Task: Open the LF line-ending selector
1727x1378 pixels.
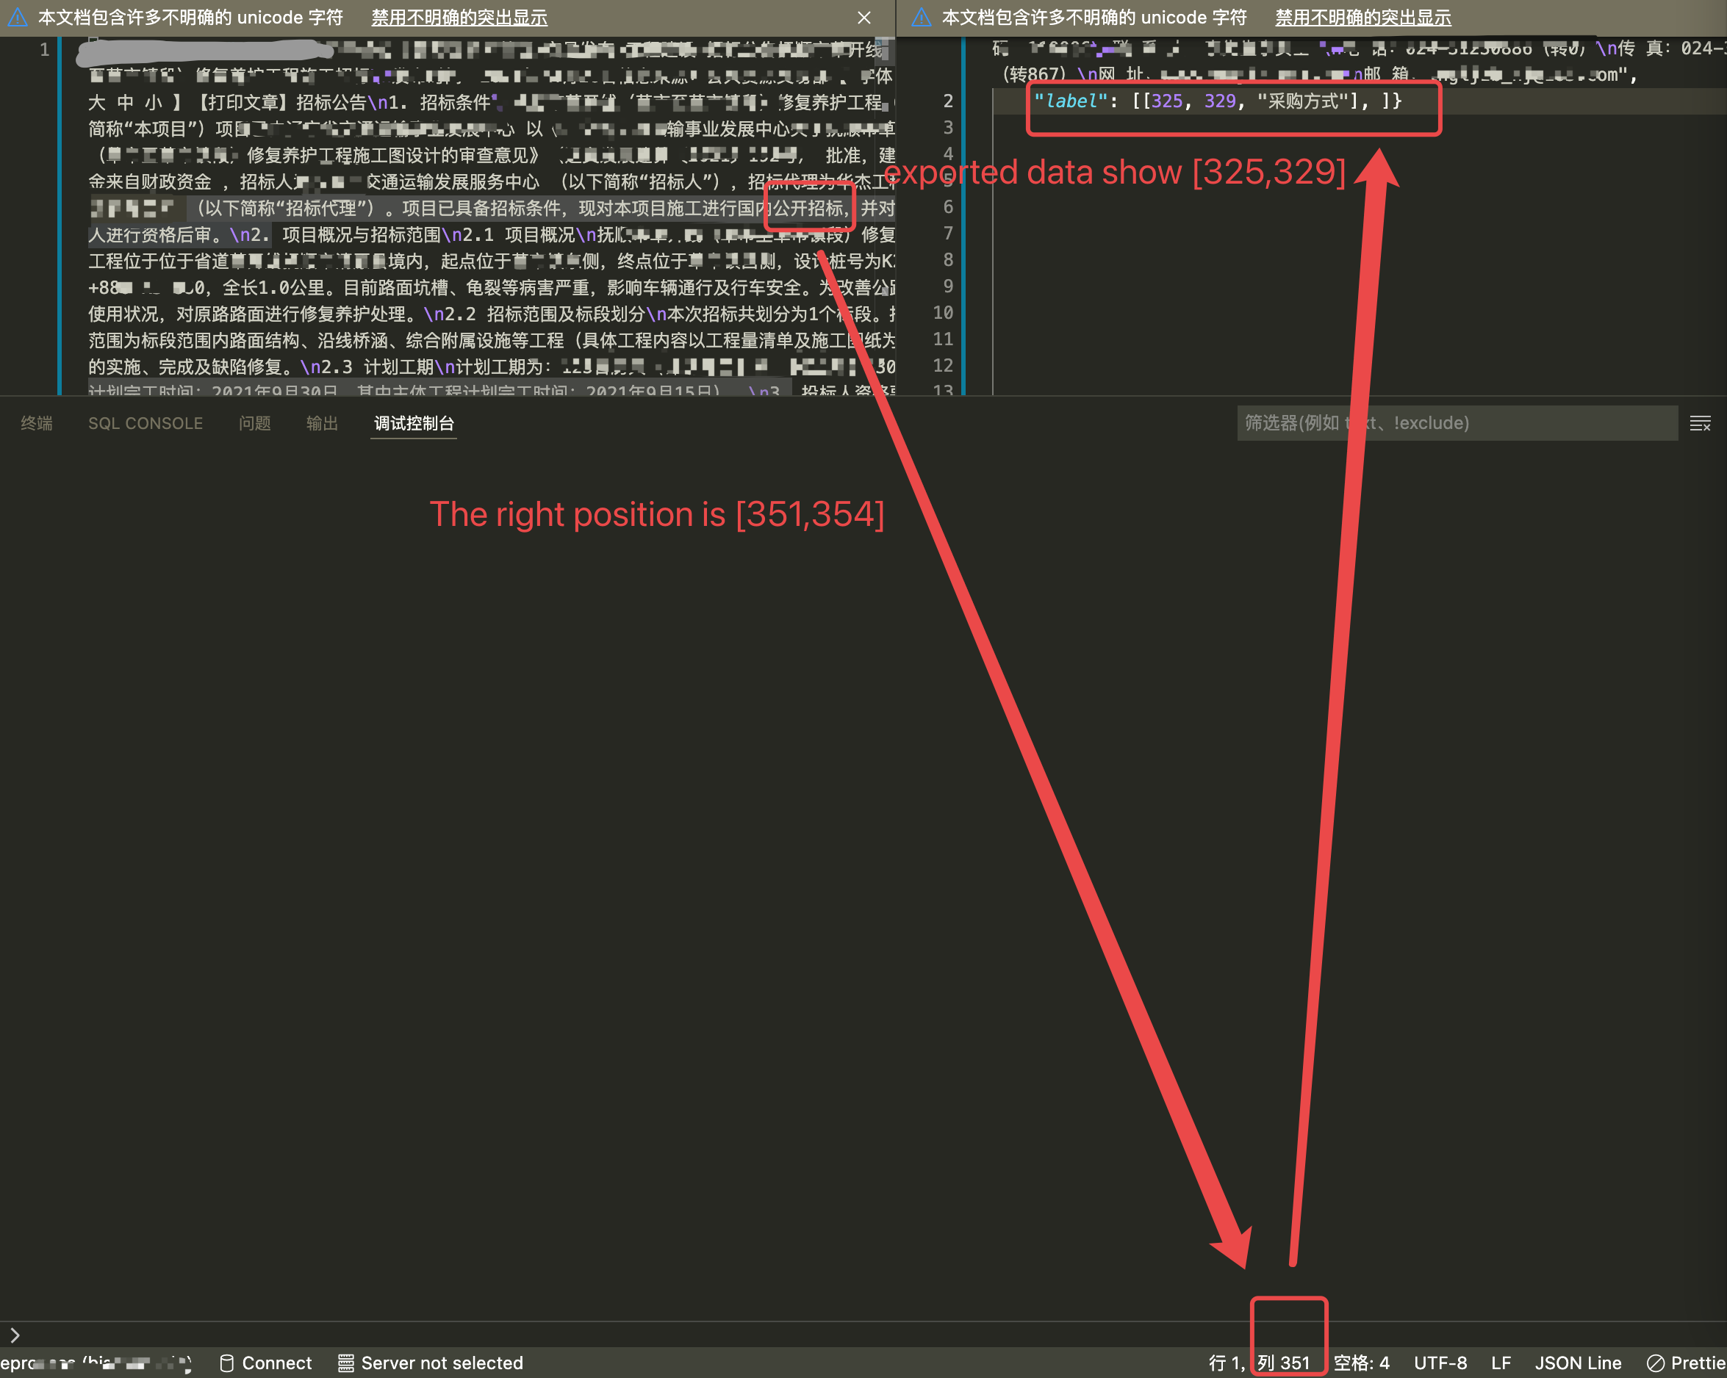Action: [1501, 1363]
